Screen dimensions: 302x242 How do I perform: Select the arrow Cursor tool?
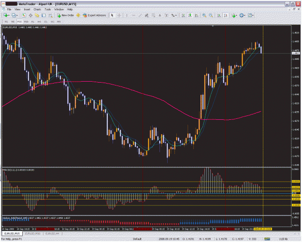point(112,15)
